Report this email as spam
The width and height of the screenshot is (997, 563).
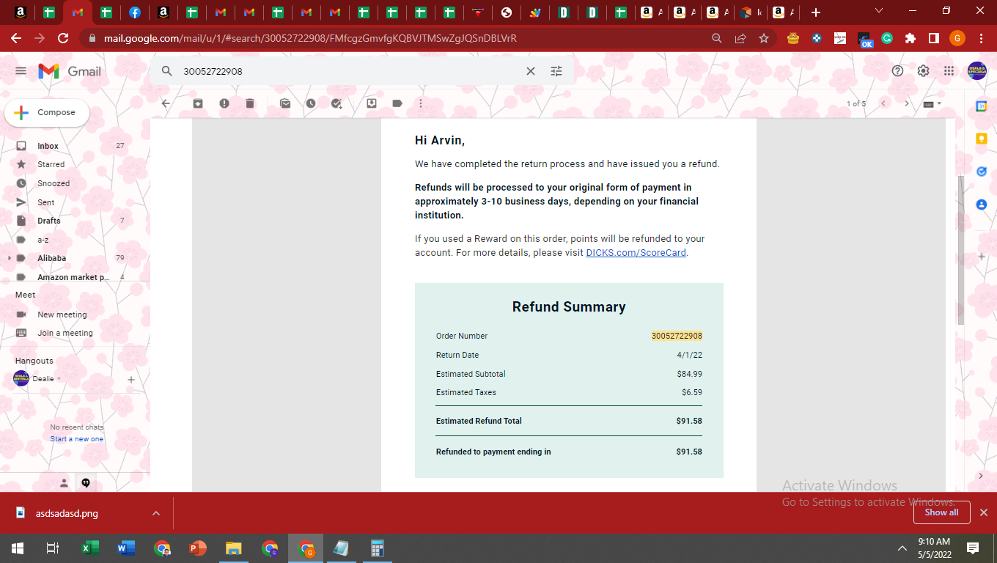pos(224,103)
